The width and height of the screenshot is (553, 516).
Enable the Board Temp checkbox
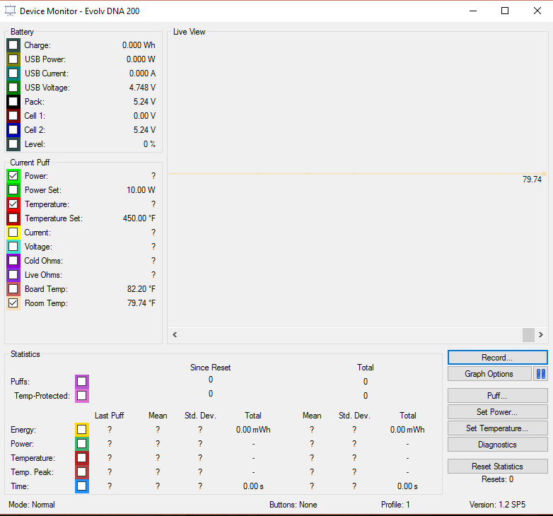(13, 289)
